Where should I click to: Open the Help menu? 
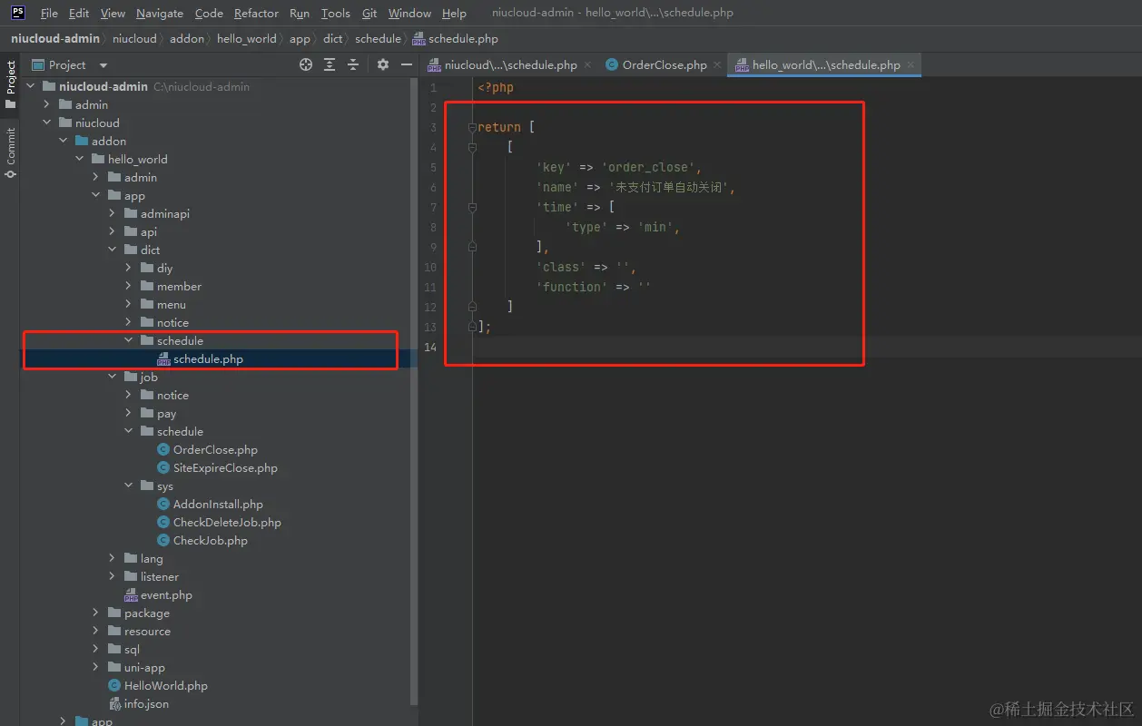coord(454,13)
